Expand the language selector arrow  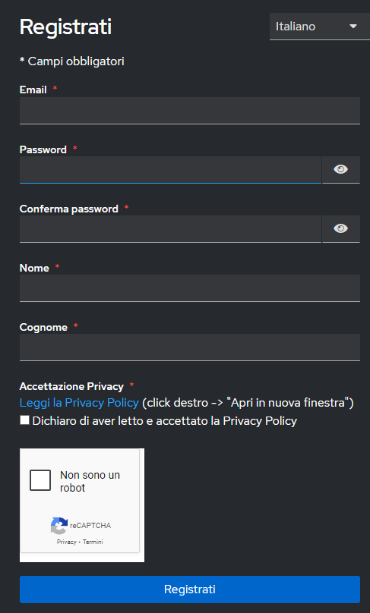353,27
